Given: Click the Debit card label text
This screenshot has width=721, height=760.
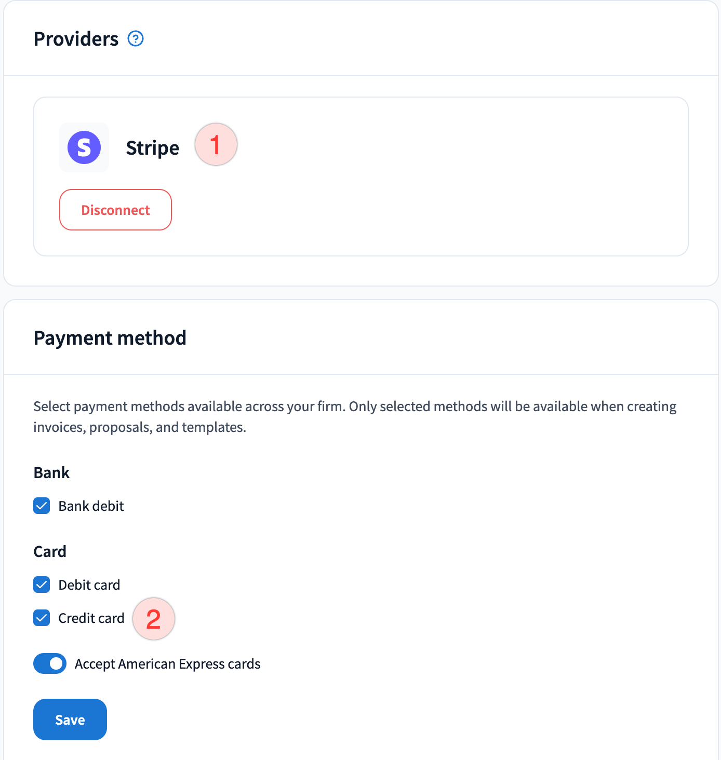Looking at the screenshot, I should 89,585.
